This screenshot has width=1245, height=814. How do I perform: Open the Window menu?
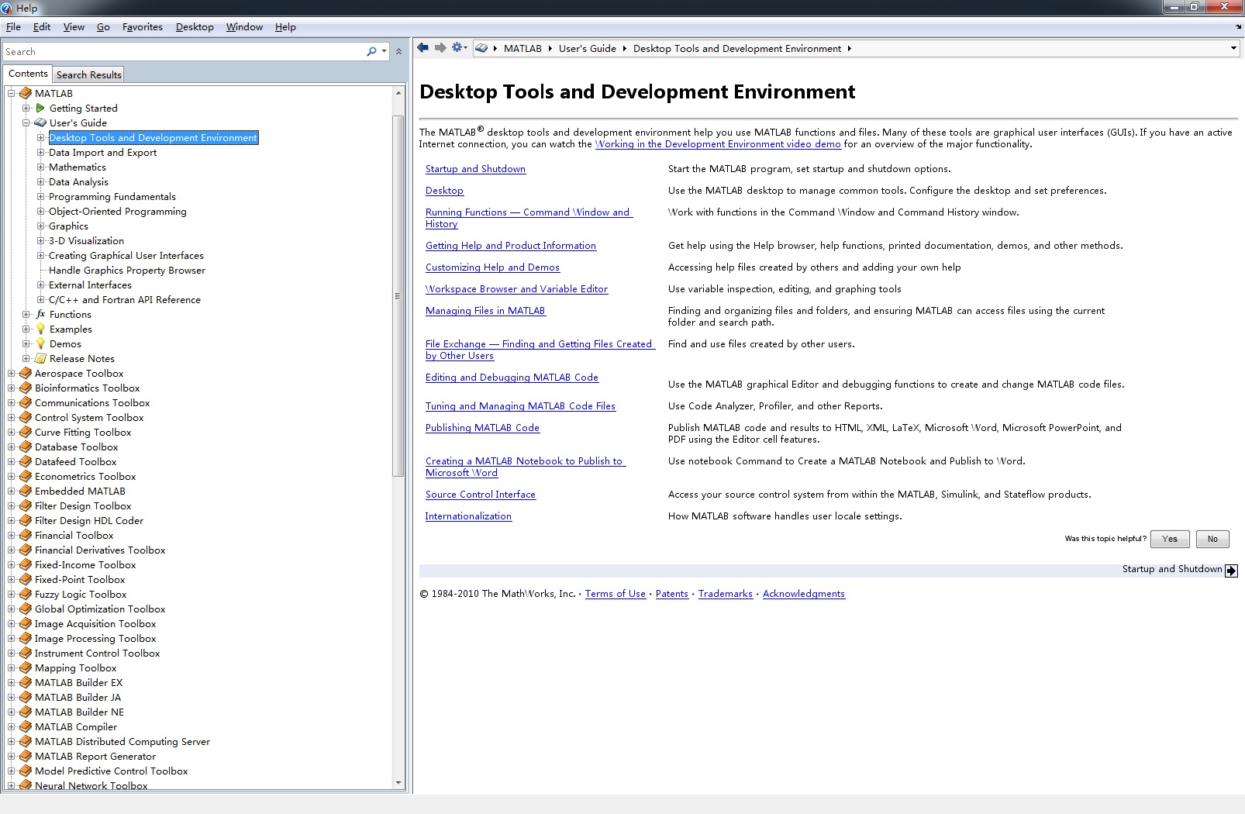[x=244, y=26]
